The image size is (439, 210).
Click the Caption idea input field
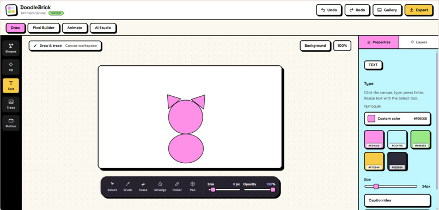pyautogui.click(x=397, y=200)
